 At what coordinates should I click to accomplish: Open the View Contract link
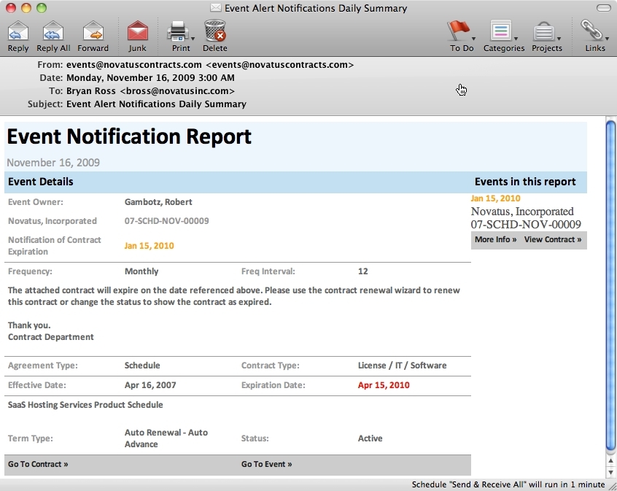tap(553, 239)
